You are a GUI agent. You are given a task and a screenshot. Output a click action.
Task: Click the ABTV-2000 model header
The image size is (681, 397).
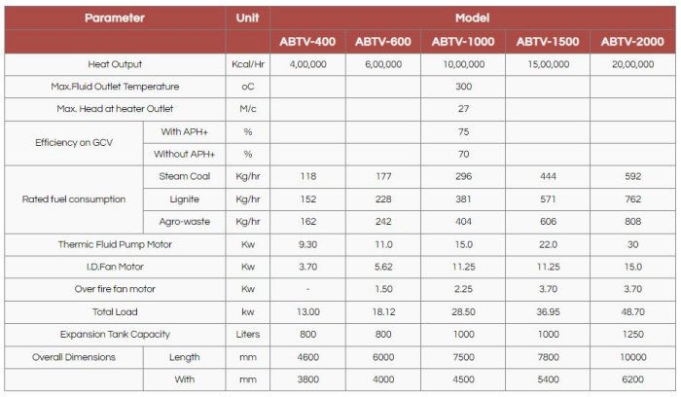[632, 42]
